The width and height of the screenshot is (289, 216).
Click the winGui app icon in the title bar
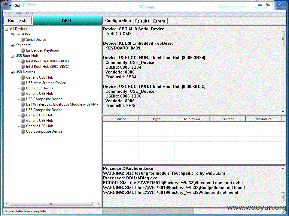(5, 5)
